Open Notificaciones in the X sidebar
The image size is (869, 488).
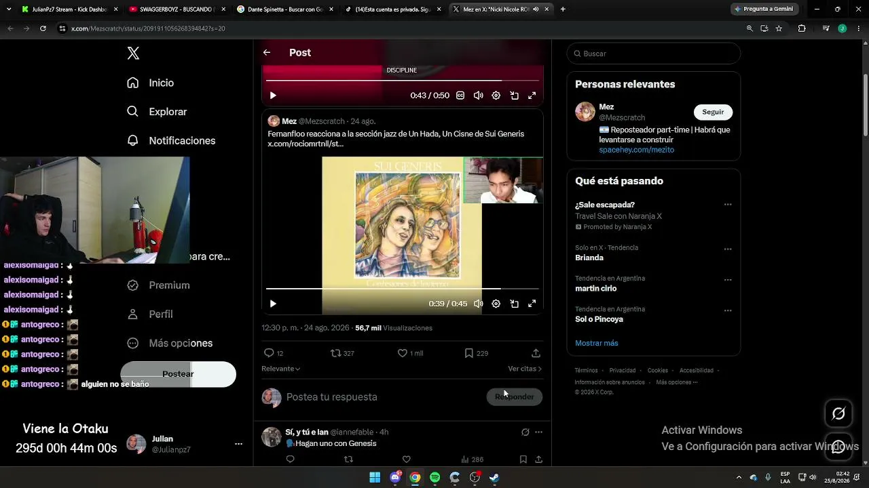pos(171,140)
